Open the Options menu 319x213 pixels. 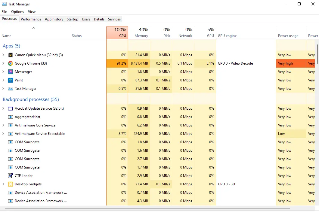[x=17, y=12]
